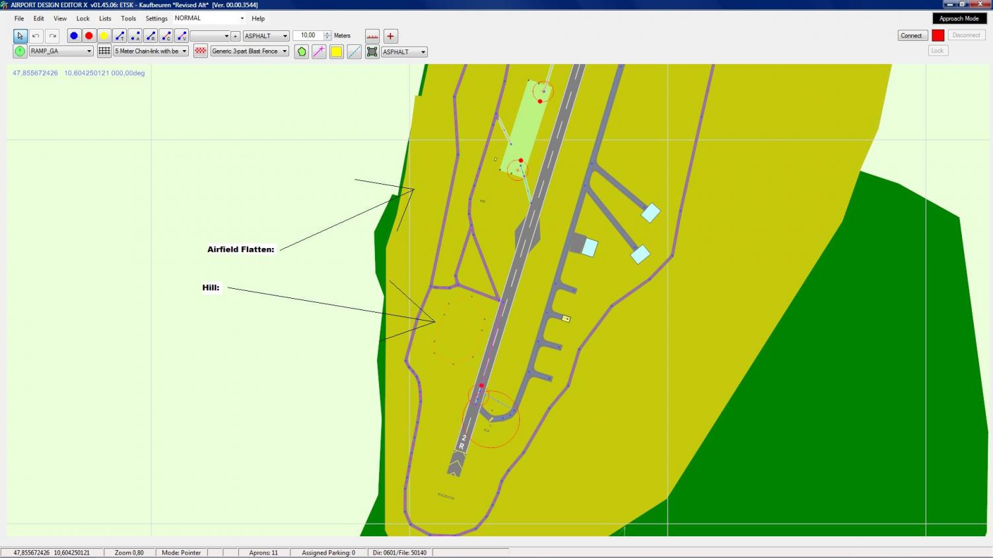Click the fence grid icon
The width and height of the screenshot is (993, 558).
pyautogui.click(x=104, y=51)
